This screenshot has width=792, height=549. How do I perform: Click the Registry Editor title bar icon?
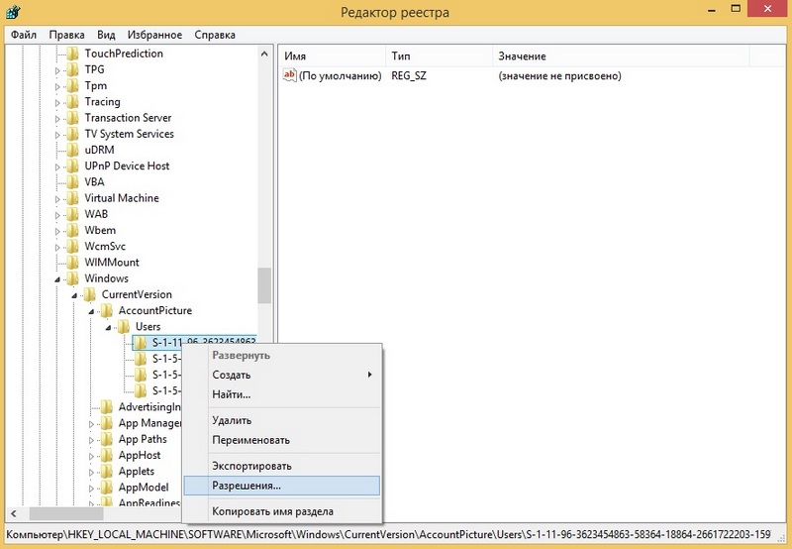point(14,12)
